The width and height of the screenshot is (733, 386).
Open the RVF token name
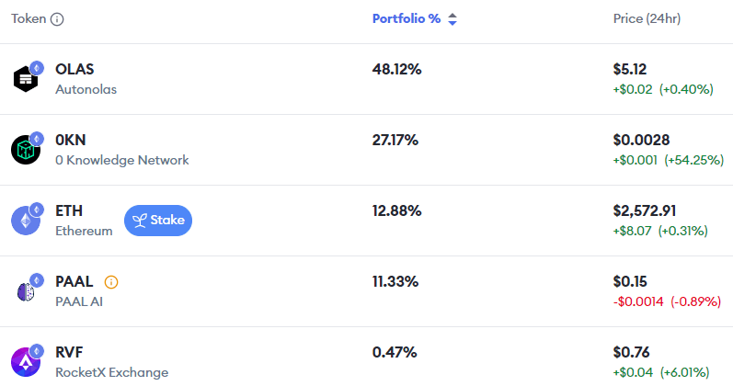pos(71,352)
